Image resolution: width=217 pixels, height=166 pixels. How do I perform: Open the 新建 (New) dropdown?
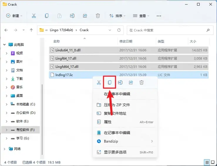point(14,16)
